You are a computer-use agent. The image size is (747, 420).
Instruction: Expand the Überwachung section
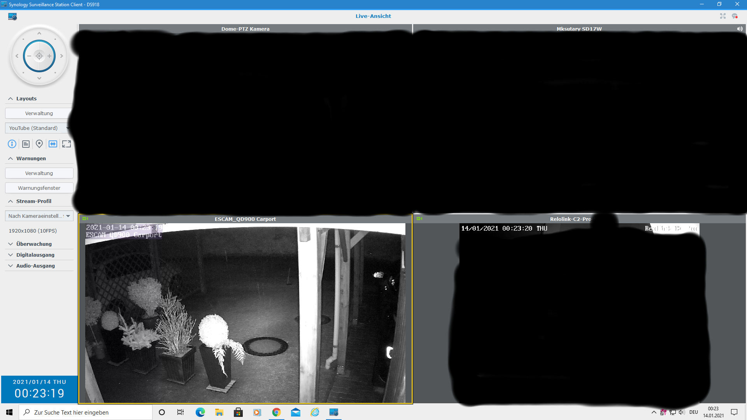tap(34, 244)
